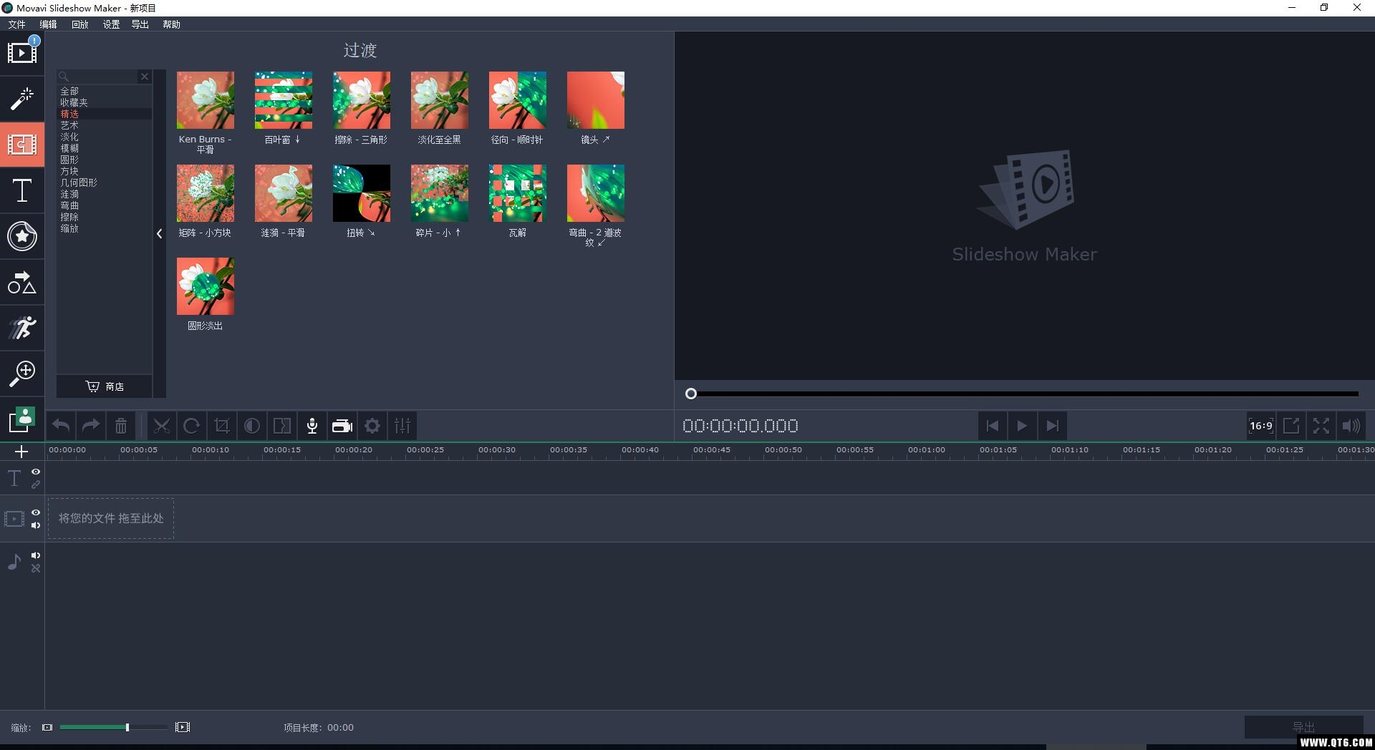This screenshot has height=750, width=1375.
Task: Open the Titles T tab
Action: [22, 190]
